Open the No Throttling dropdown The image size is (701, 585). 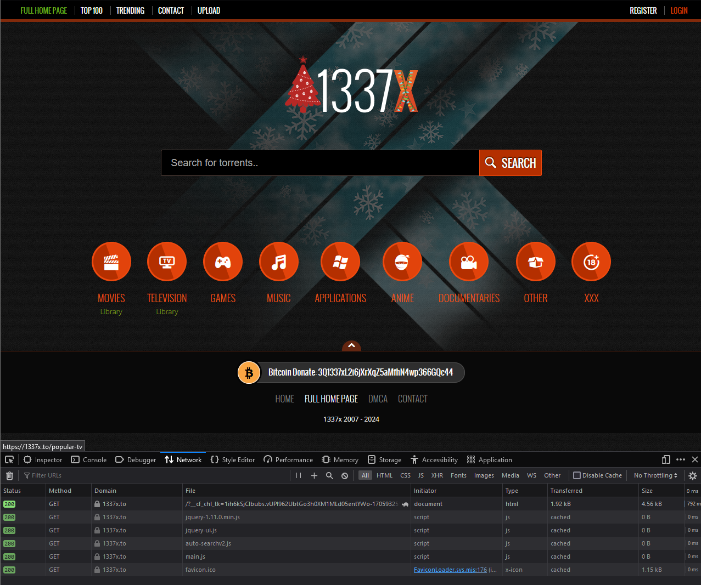655,475
